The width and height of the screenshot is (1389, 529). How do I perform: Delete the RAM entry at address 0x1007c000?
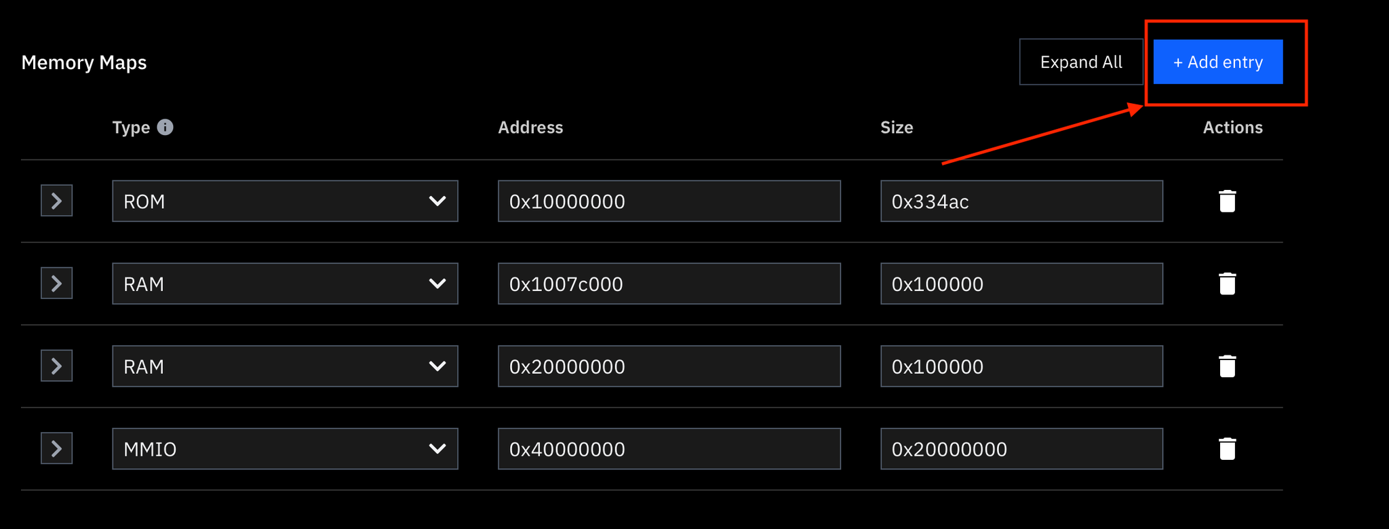pos(1227,283)
